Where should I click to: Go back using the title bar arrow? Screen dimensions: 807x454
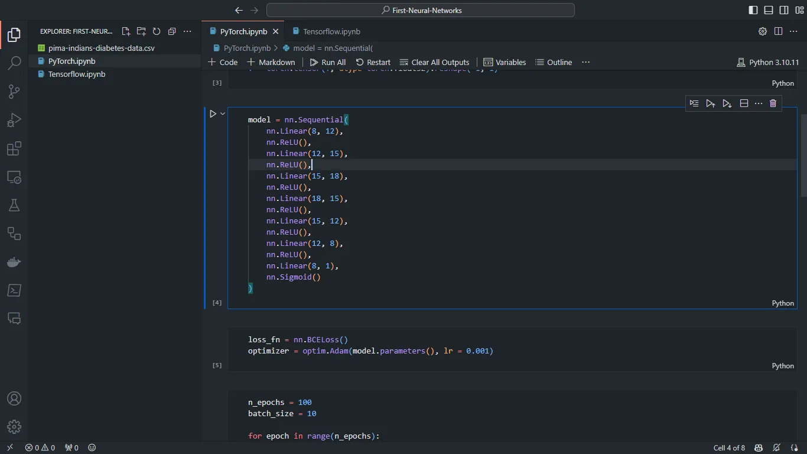(239, 10)
